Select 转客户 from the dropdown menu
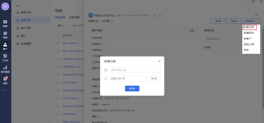This screenshot has height=123, width=264. pyautogui.click(x=247, y=39)
